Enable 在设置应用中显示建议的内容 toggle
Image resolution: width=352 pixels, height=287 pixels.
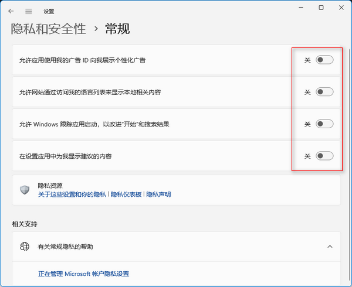pos(324,156)
